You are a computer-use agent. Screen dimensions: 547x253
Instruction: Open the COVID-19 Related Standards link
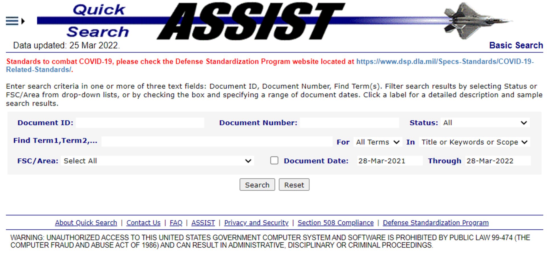(270, 65)
